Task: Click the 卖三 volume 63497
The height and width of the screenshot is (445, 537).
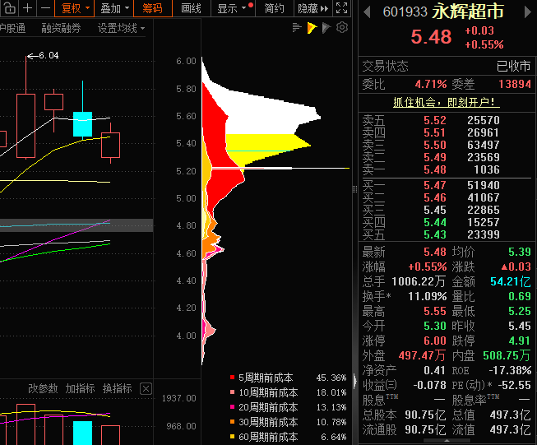Action: 484,145
